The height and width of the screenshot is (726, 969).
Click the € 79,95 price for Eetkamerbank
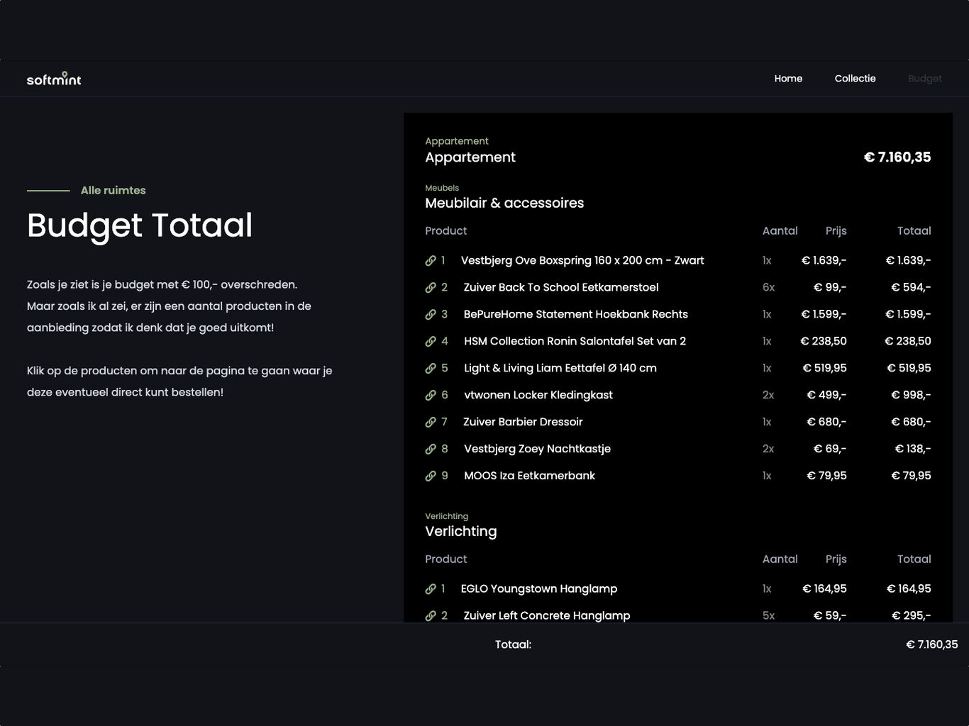pyautogui.click(x=826, y=476)
